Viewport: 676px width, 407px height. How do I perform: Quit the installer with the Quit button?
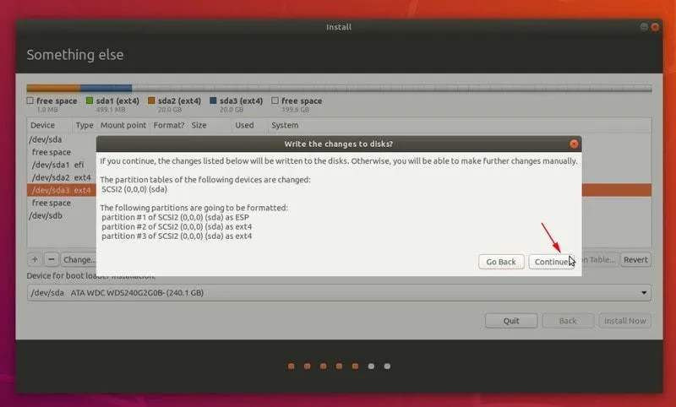point(511,321)
